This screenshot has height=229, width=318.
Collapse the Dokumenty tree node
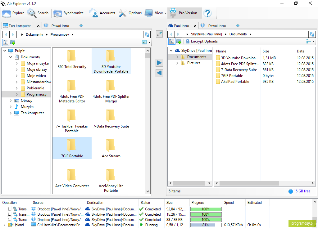point(11,57)
